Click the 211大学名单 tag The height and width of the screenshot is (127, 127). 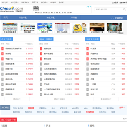click(18, 108)
